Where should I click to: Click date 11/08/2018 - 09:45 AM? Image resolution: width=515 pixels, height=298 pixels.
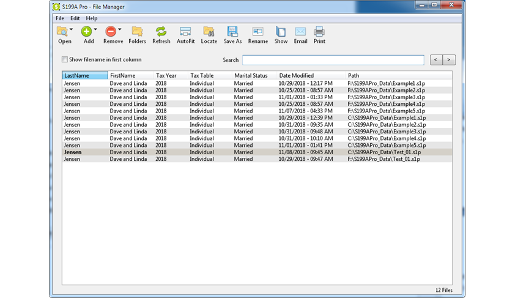tap(306, 152)
